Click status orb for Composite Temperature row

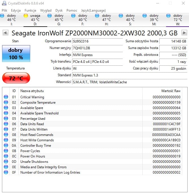tap(6, 102)
